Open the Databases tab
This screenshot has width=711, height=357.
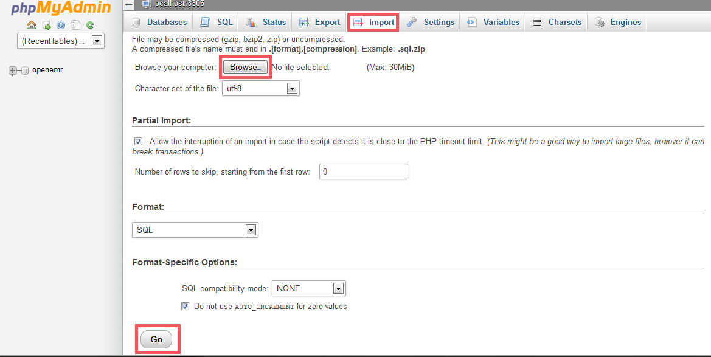pos(159,22)
